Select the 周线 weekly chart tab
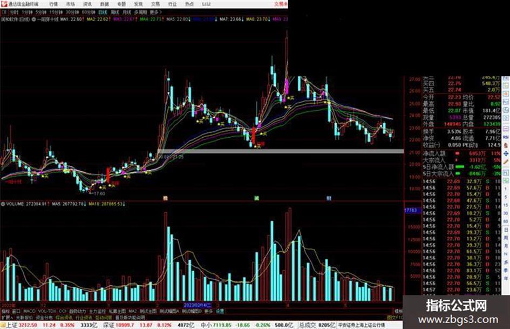Screen dimensions: 510x329 pos(115,12)
